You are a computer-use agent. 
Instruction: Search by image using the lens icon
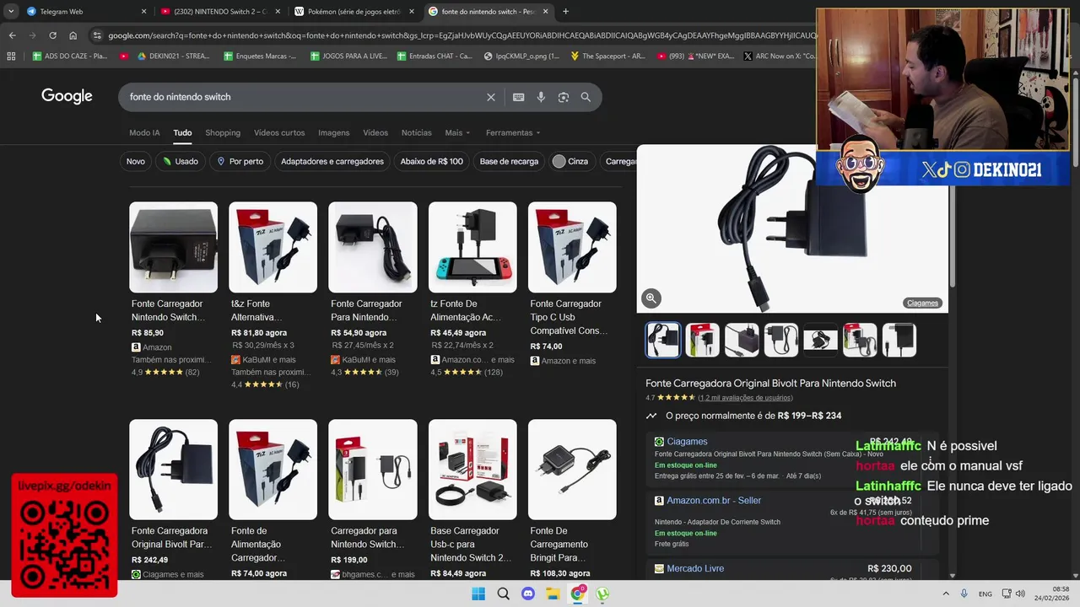point(564,97)
